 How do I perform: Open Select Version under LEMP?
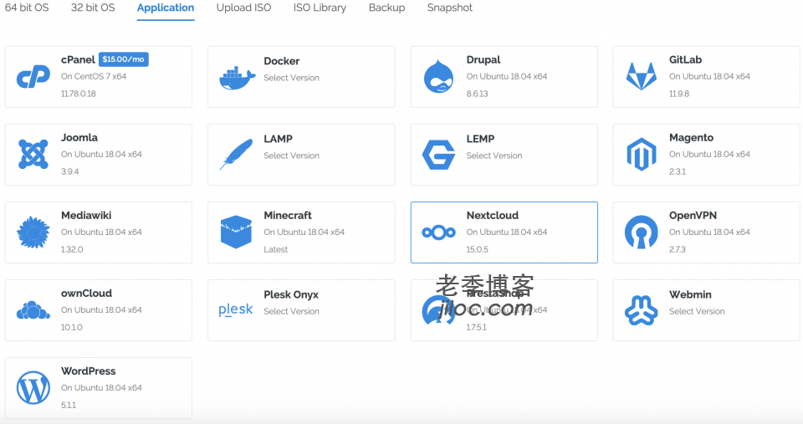494,156
